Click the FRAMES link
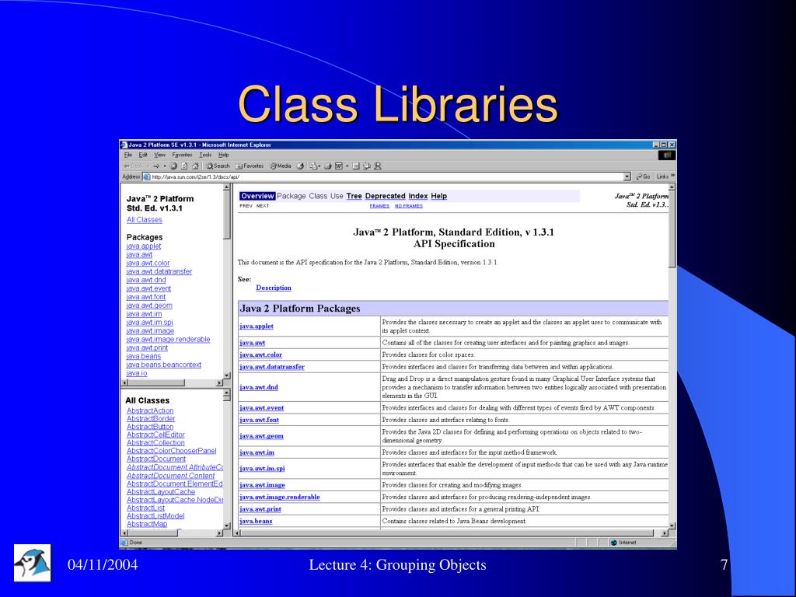 (379, 206)
